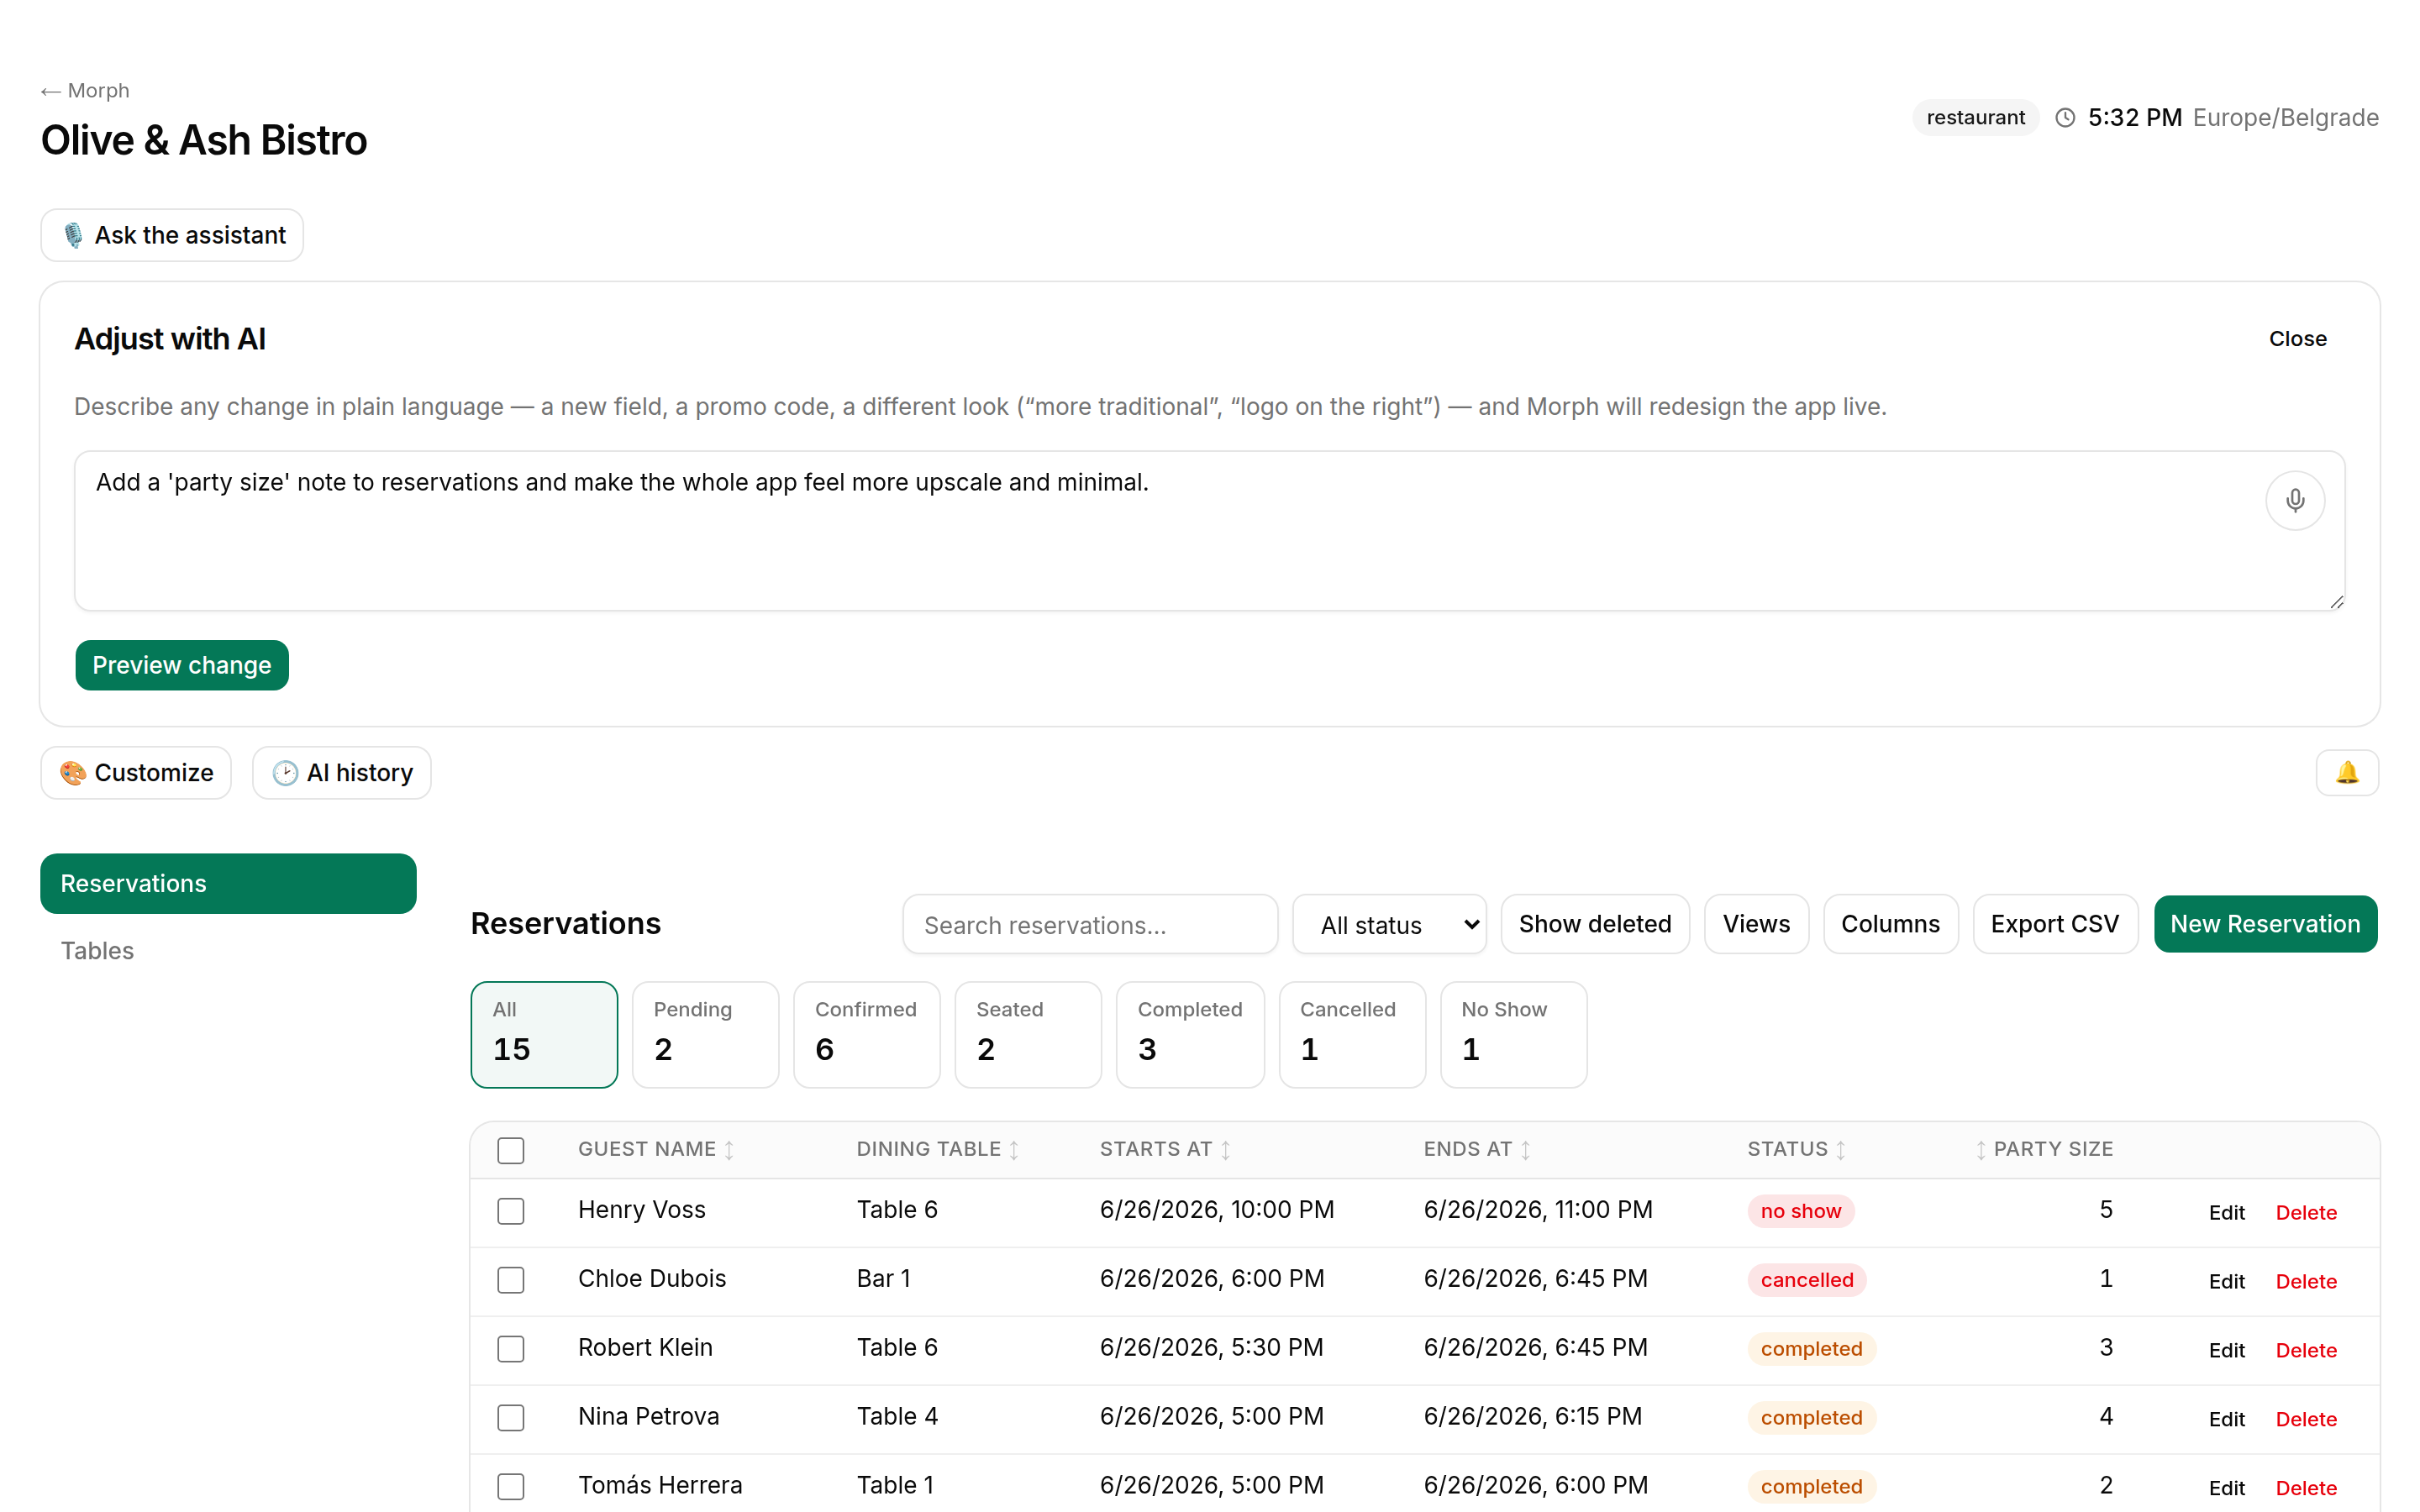
Task: Delete the Tomás Herrera reservation
Action: [2306, 1489]
